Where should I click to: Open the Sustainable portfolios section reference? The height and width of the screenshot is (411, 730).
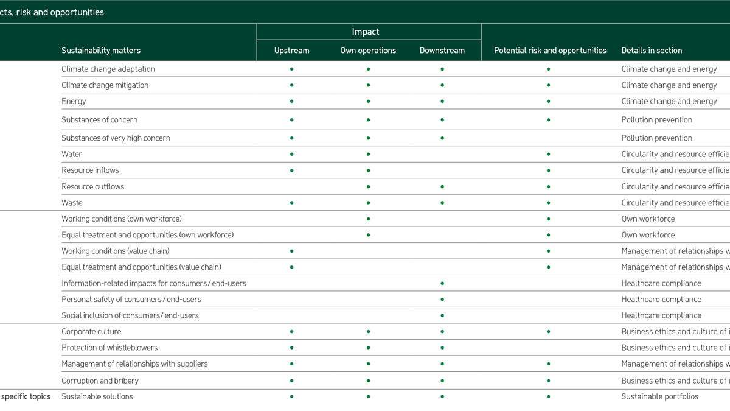[x=659, y=396]
